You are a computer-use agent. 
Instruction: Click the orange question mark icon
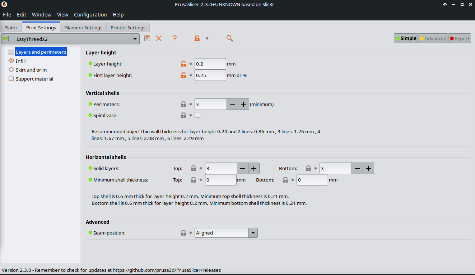point(174,38)
